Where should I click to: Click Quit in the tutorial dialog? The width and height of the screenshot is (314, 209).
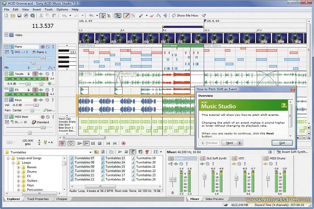[x=282, y=143]
